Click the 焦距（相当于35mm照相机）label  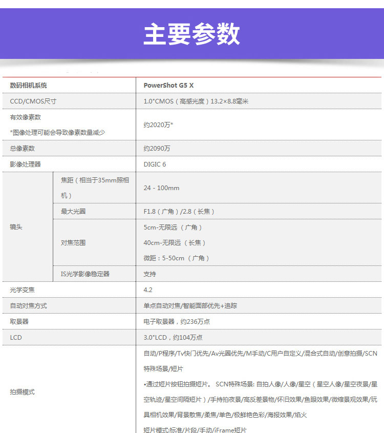click(95, 188)
